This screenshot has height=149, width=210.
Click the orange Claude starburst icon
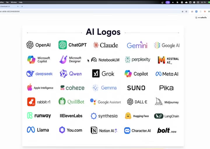[96, 45]
